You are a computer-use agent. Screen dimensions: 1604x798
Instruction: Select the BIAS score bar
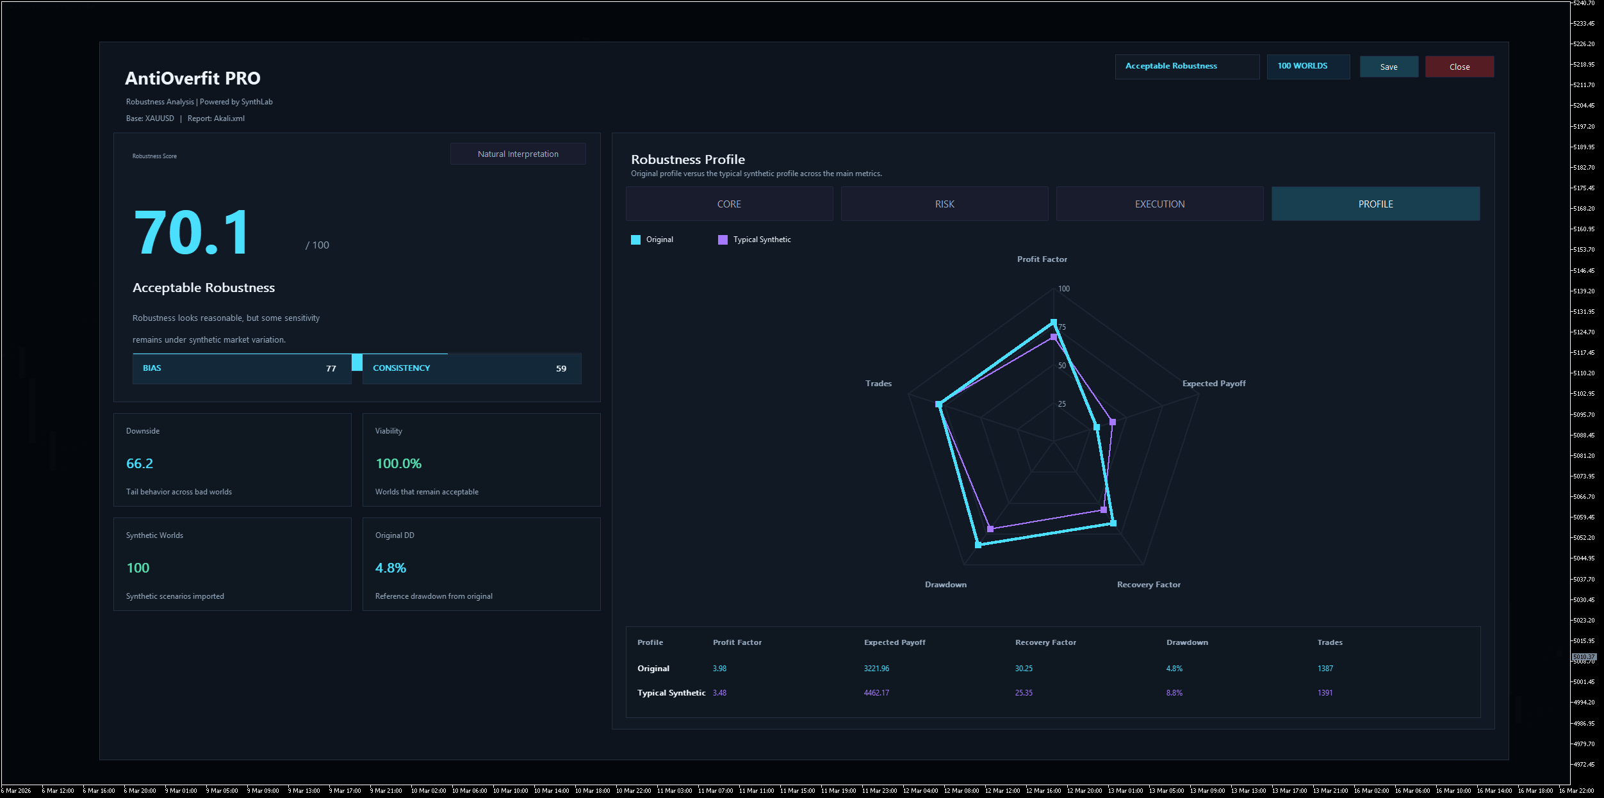pyautogui.click(x=241, y=368)
